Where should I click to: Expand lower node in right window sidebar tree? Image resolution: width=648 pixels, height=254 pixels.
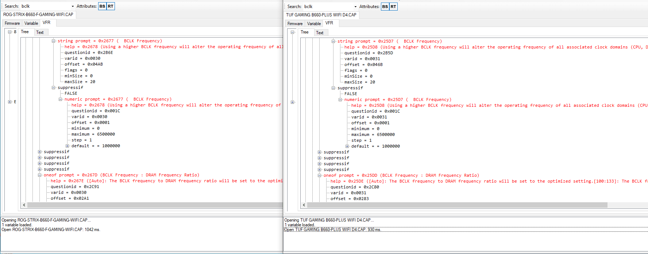coord(293,102)
